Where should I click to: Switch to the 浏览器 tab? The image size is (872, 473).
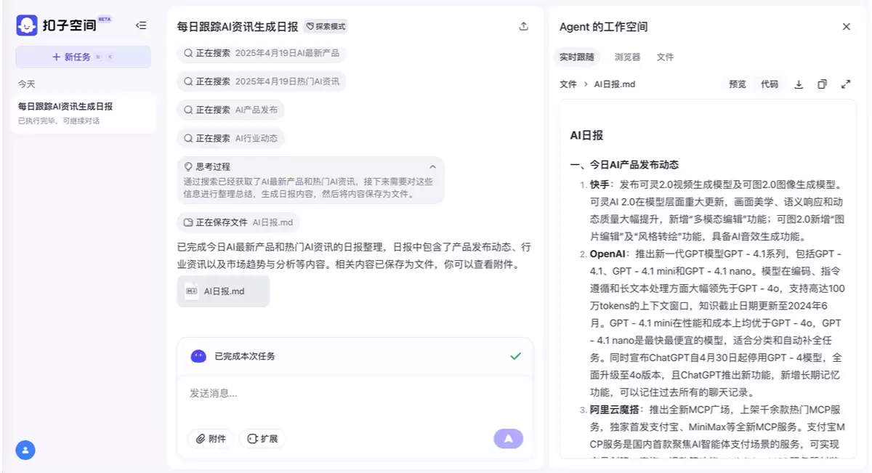coord(627,57)
